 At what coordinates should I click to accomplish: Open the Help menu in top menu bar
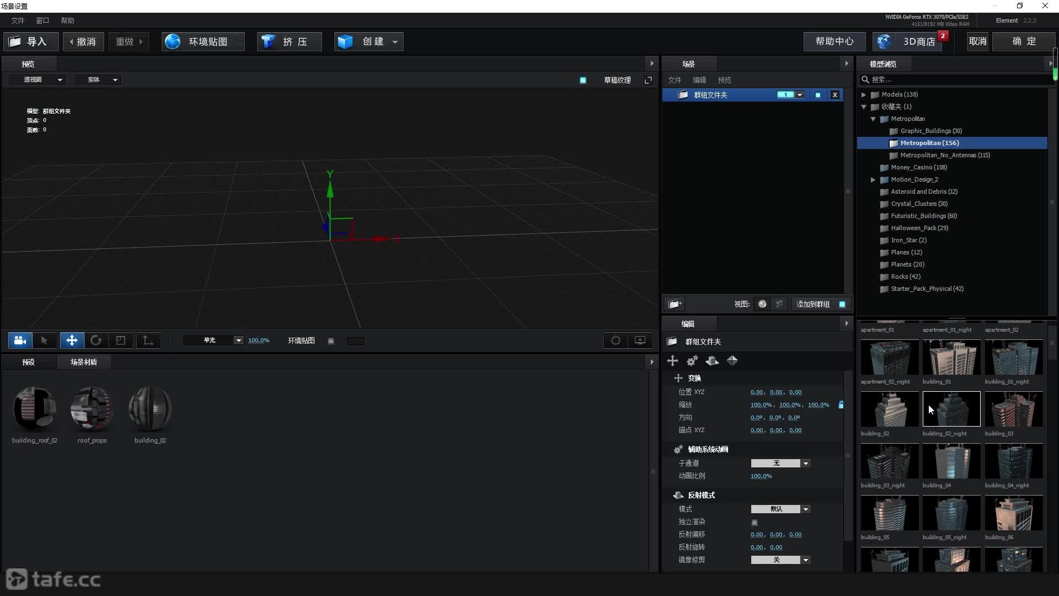(67, 20)
